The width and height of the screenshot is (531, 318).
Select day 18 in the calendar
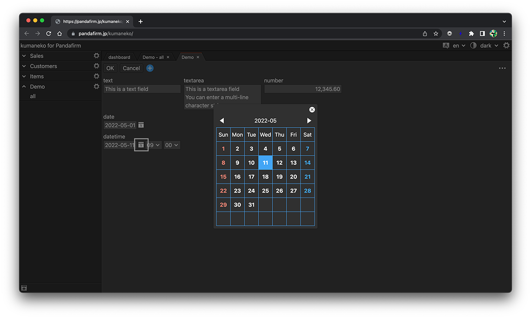[265, 177]
